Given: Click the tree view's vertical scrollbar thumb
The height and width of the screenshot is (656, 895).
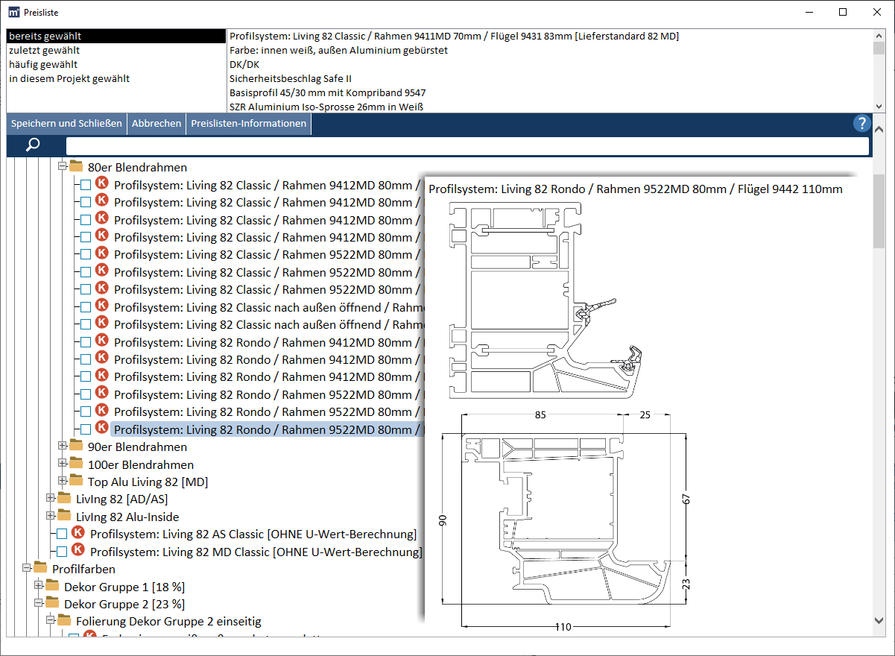Looking at the screenshot, I should click(879, 212).
